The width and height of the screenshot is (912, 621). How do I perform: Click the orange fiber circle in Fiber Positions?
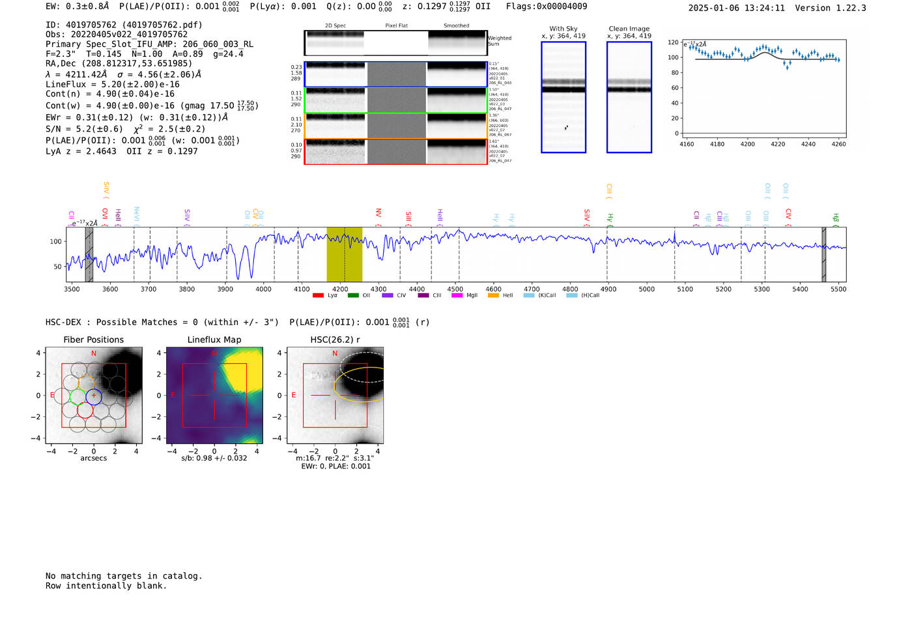[x=86, y=383]
